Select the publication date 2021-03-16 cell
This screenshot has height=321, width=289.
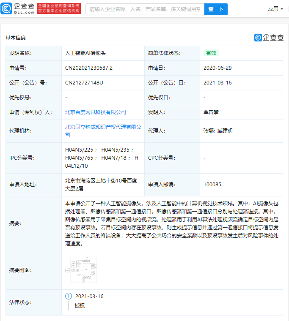pos(217,82)
